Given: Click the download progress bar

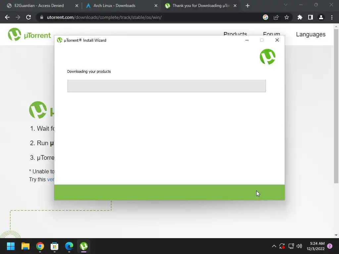Looking at the screenshot, I should point(167,86).
